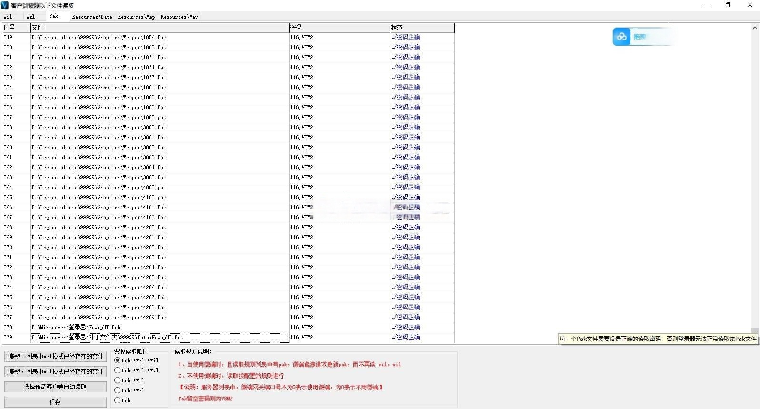Click 选择传奇客户端自动读取 button

pyautogui.click(x=55, y=387)
